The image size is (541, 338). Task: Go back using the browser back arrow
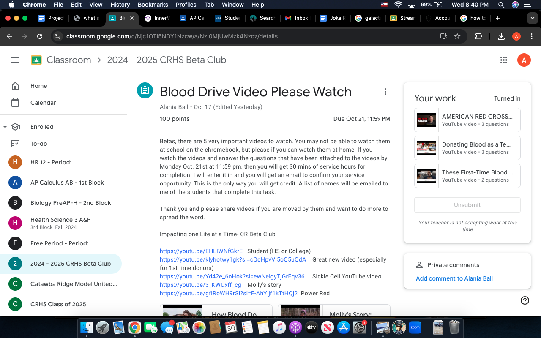(x=9, y=36)
